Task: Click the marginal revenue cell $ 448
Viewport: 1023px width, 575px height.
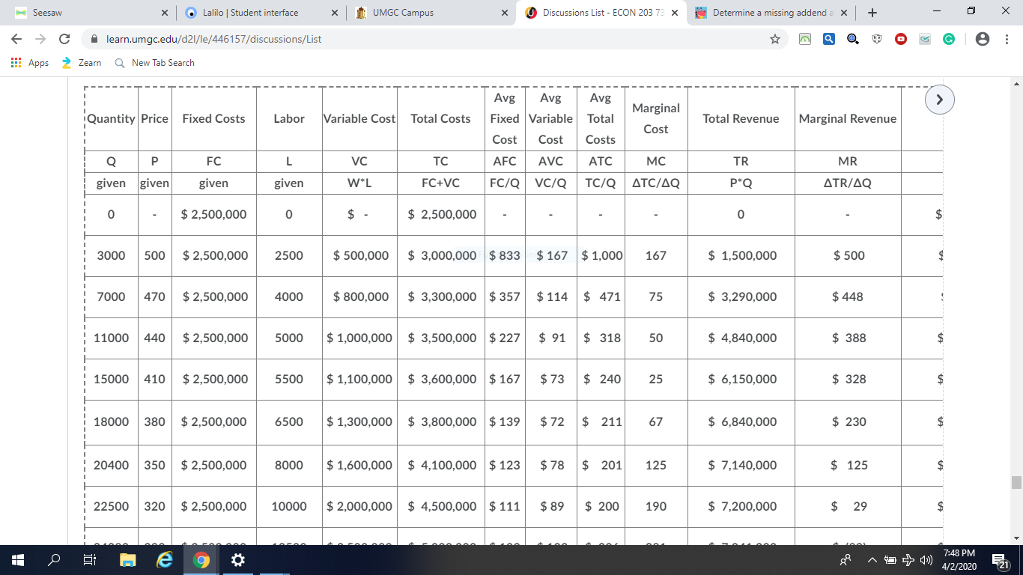Action: pyautogui.click(x=848, y=296)
